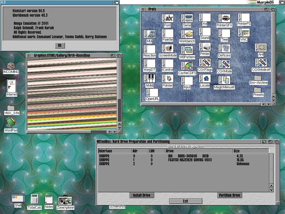Click the Ok button in the About dialog
Viewport: 285px width, 214px height.
click(60, 45)
